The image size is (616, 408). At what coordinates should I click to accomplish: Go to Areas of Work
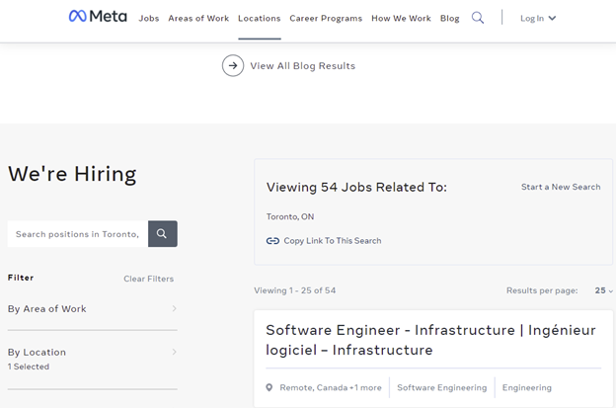click(x=198, y=18)
